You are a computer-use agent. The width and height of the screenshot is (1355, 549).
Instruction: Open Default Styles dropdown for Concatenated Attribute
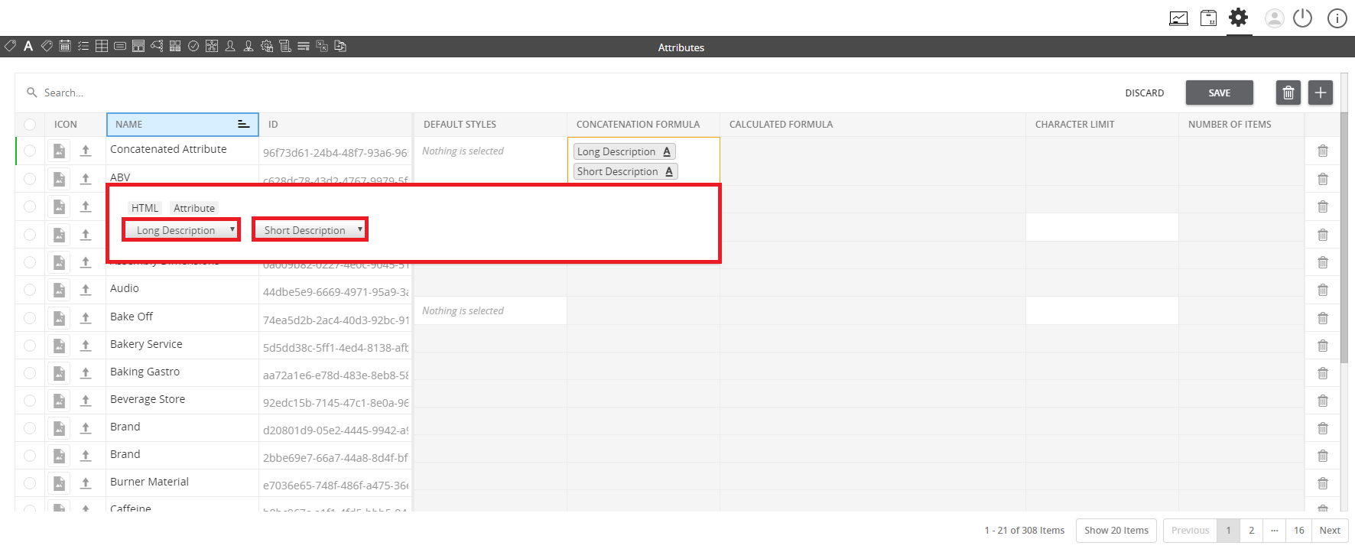point(490,151)
